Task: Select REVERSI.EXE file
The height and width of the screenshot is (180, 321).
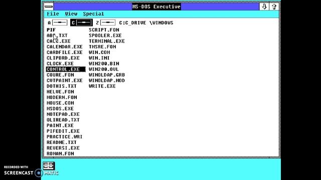Action: click(63, 148)
